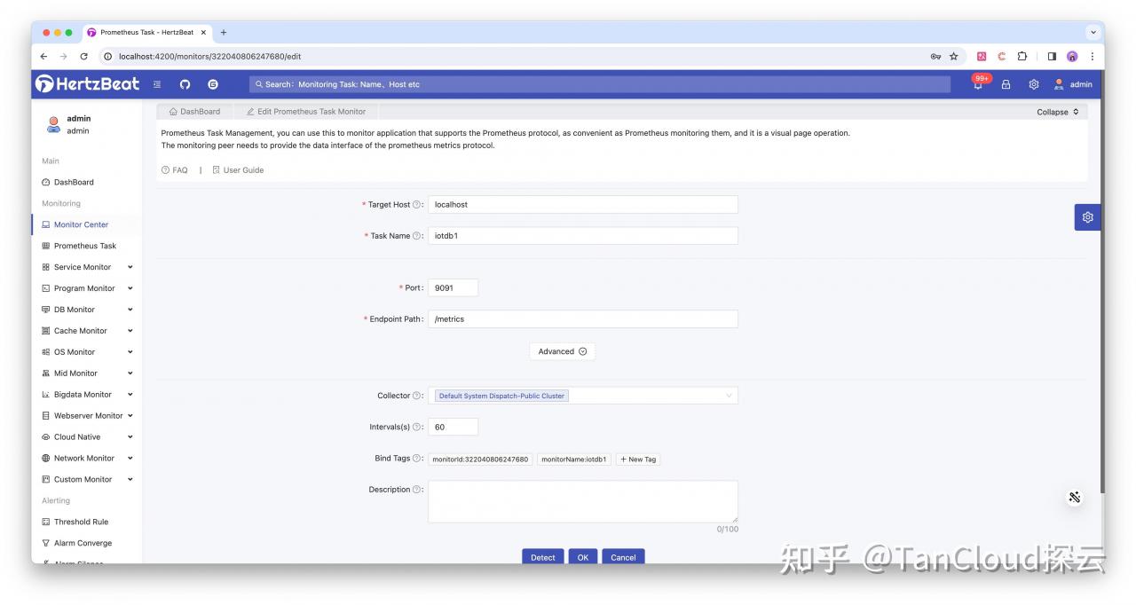The height and width of the screenshot is (605, 1136).
Task: Click the OK button
Action: pos(583,557)
